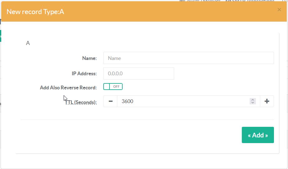Click into the Name text field
The width and height of the screenshot is (288, 169).
pos(188,58)
